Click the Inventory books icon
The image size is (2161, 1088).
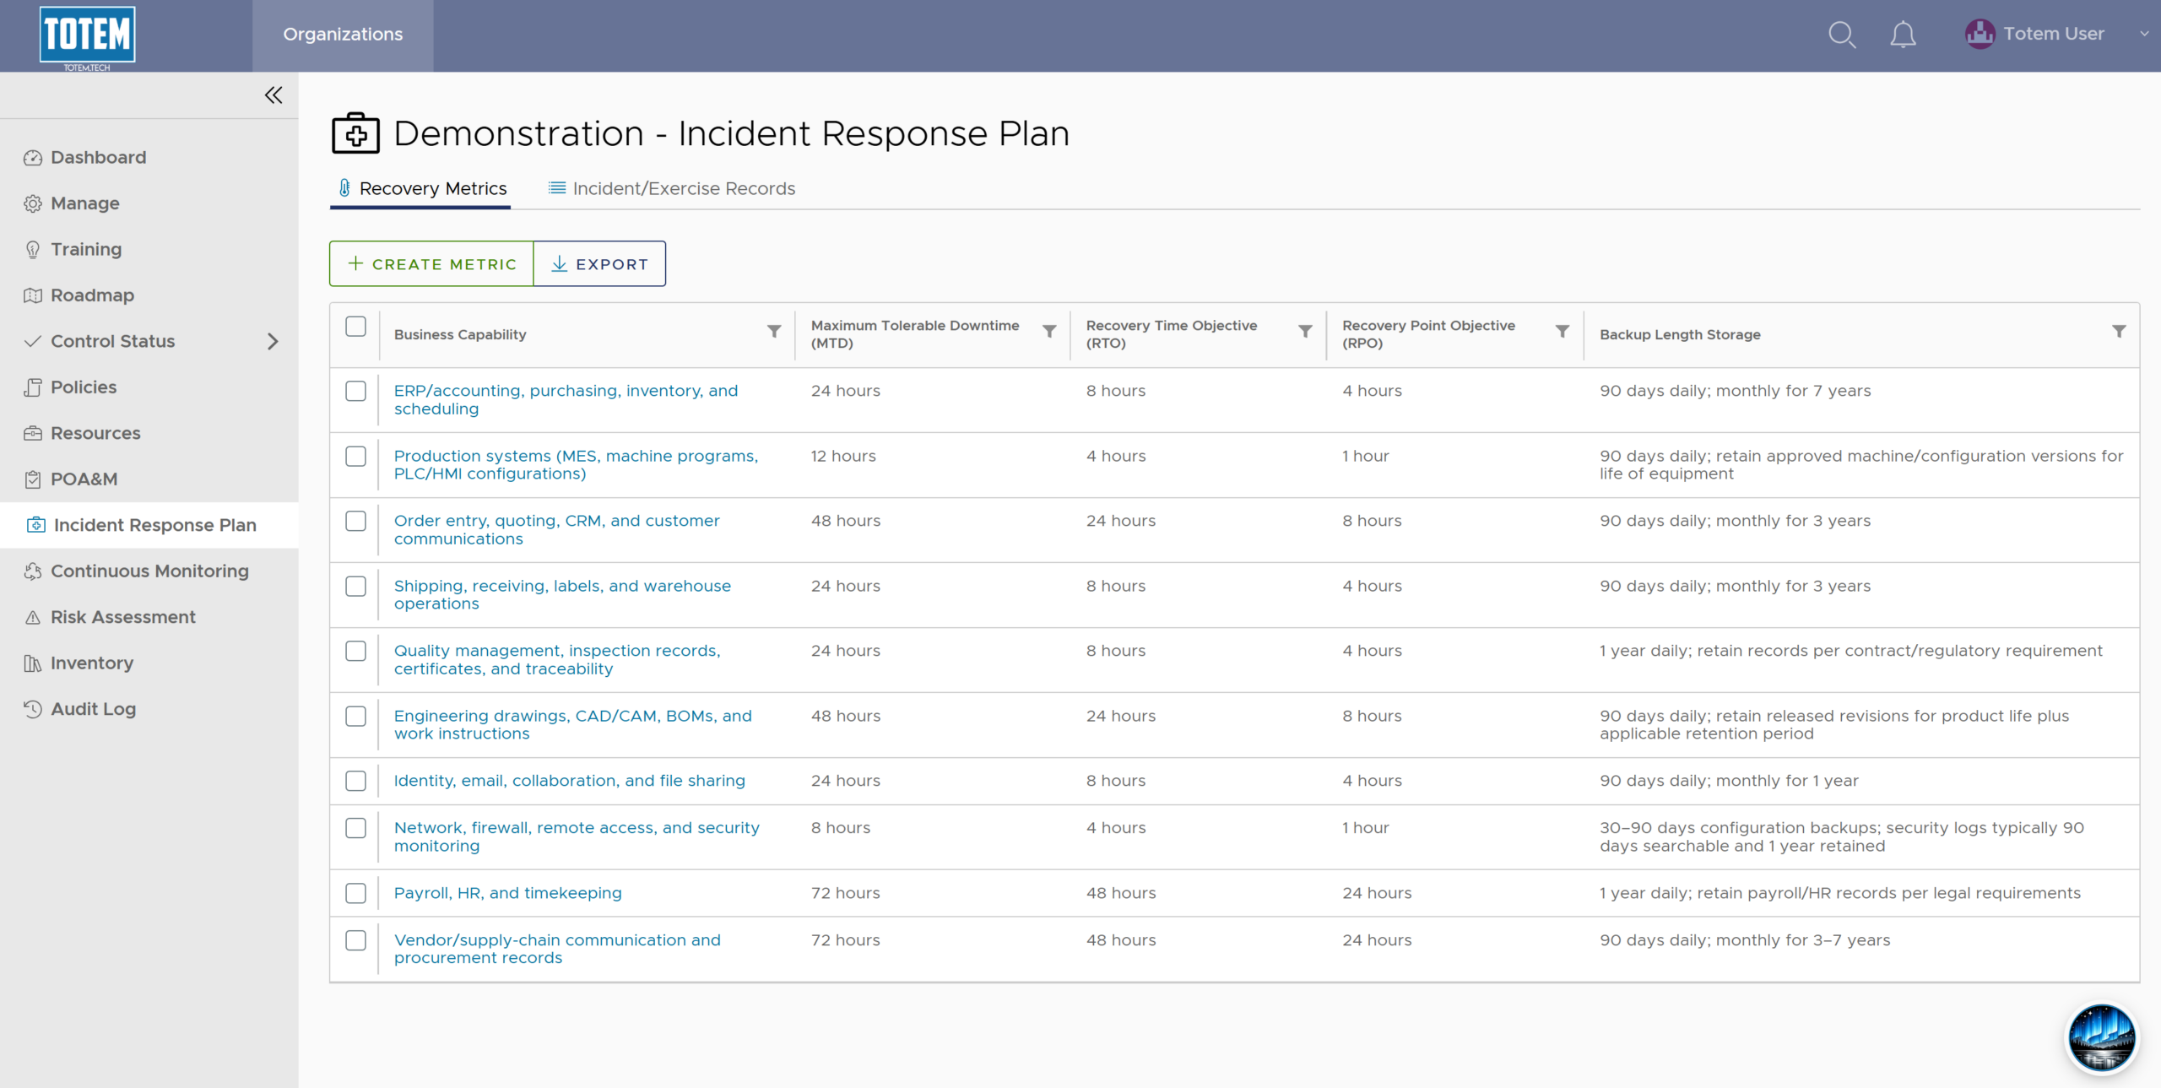pyautogui.click(x=33, y=663)
